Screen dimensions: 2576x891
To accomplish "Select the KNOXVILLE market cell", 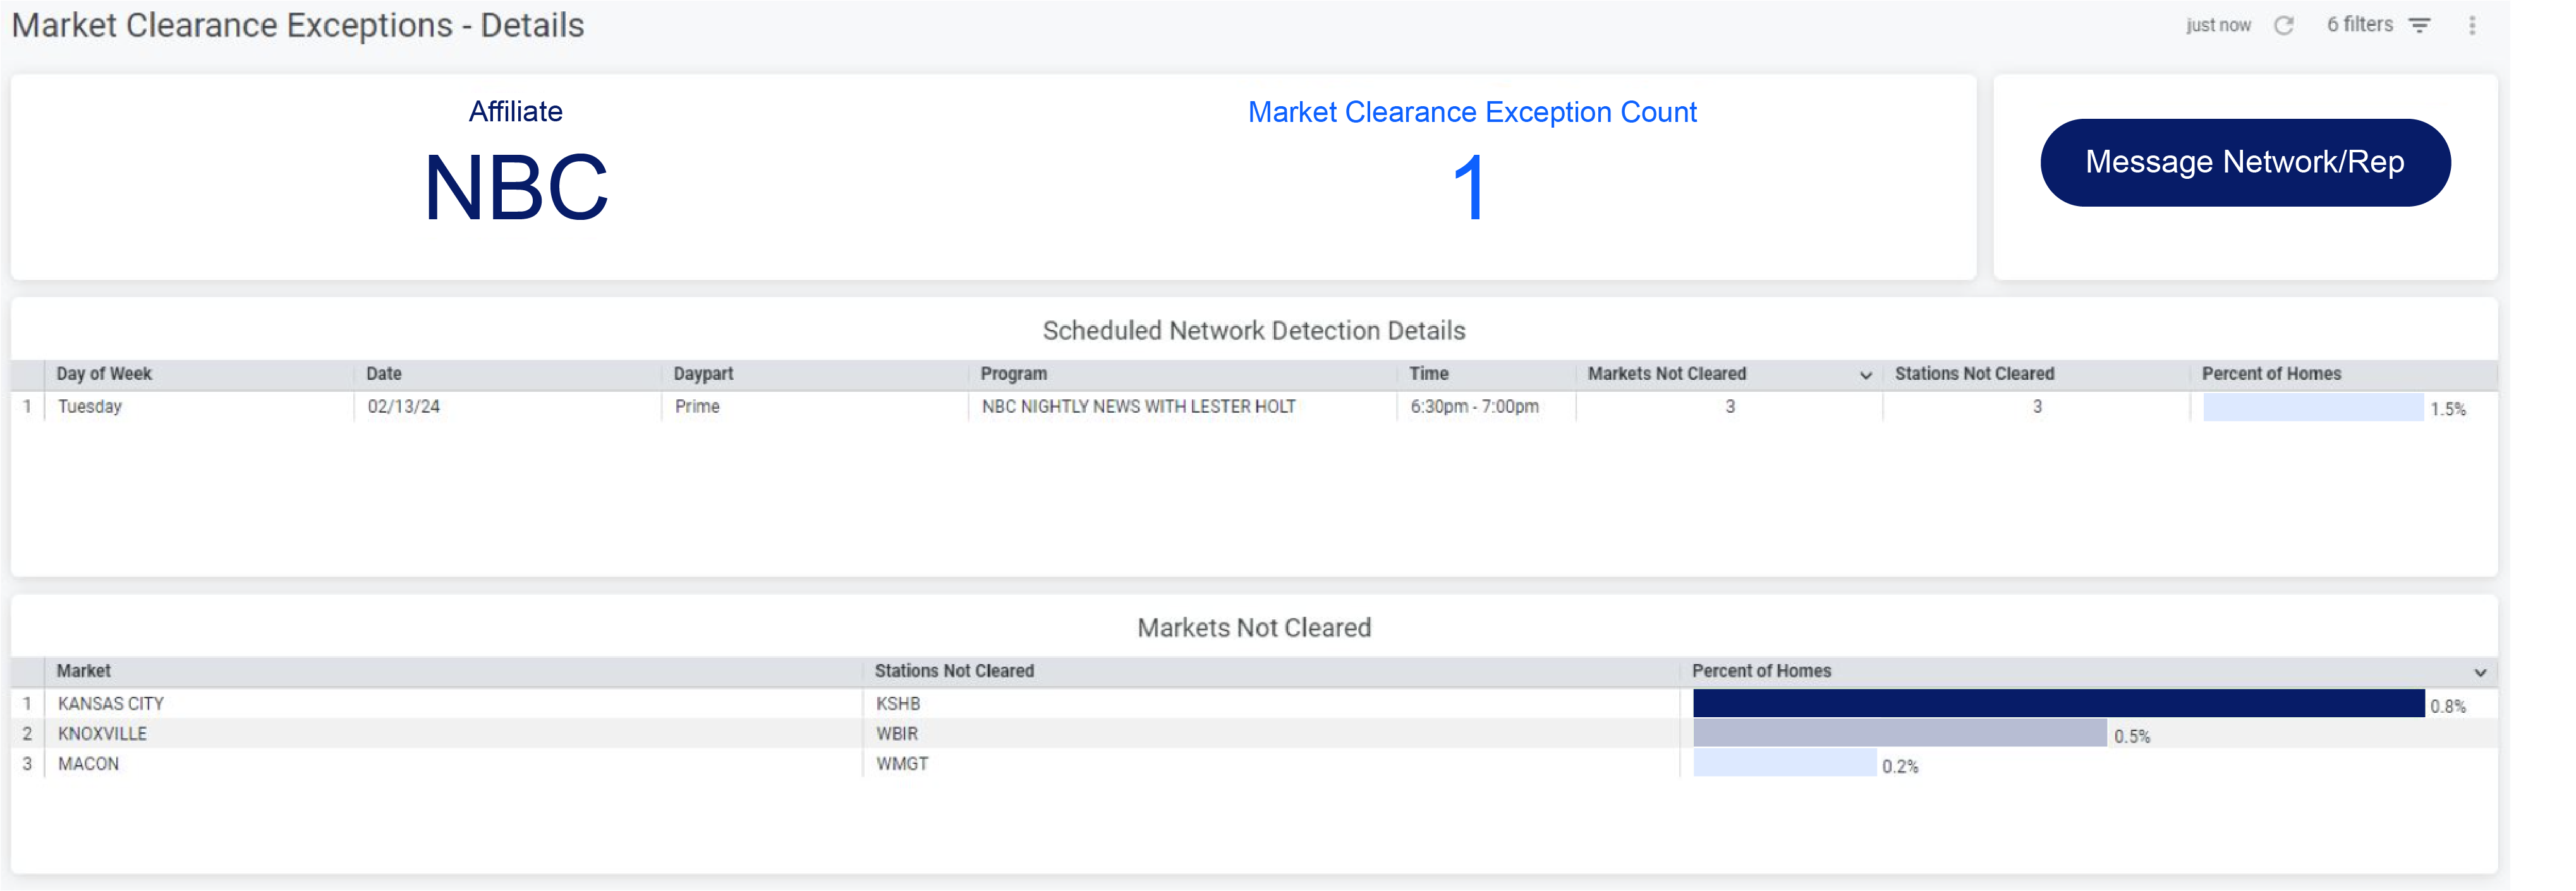I will tap(453, 733).
